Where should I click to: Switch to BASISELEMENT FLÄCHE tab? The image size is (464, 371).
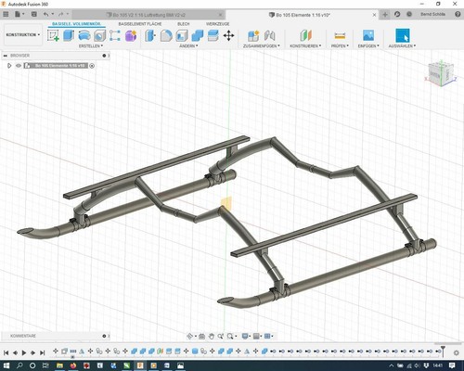[140, 24]
